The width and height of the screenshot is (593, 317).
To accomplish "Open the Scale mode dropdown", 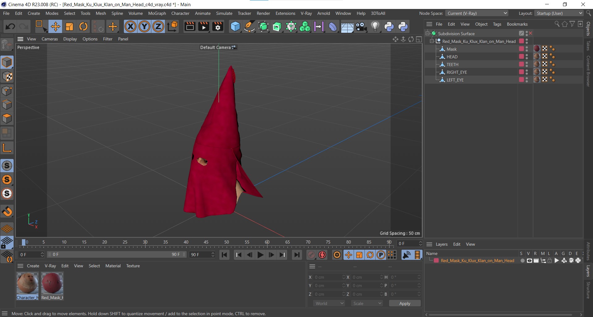I will 367,303.
